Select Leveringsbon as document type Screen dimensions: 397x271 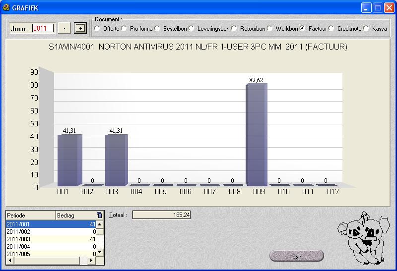tap(192, 29)
